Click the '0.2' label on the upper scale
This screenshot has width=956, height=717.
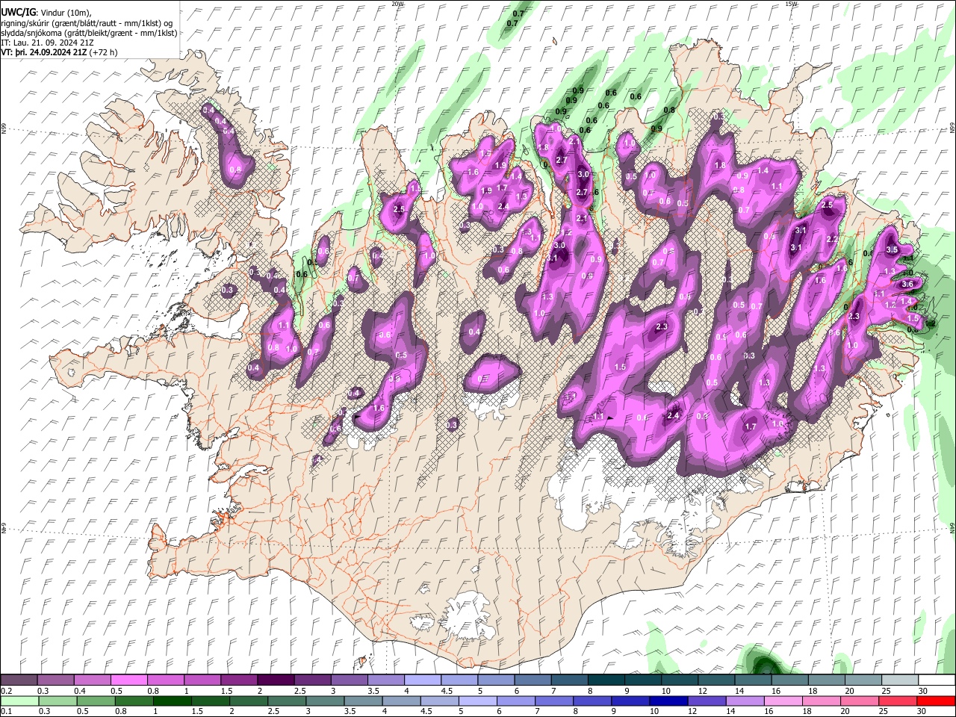point(6,691)
